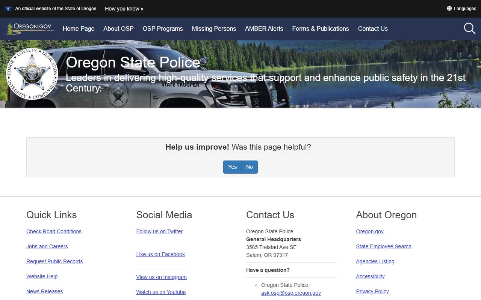Image resolution: width=481 pixels, height=300 pixels.
Task: Click the 'About Oregon' heading
Action: (x=386, y=215)
